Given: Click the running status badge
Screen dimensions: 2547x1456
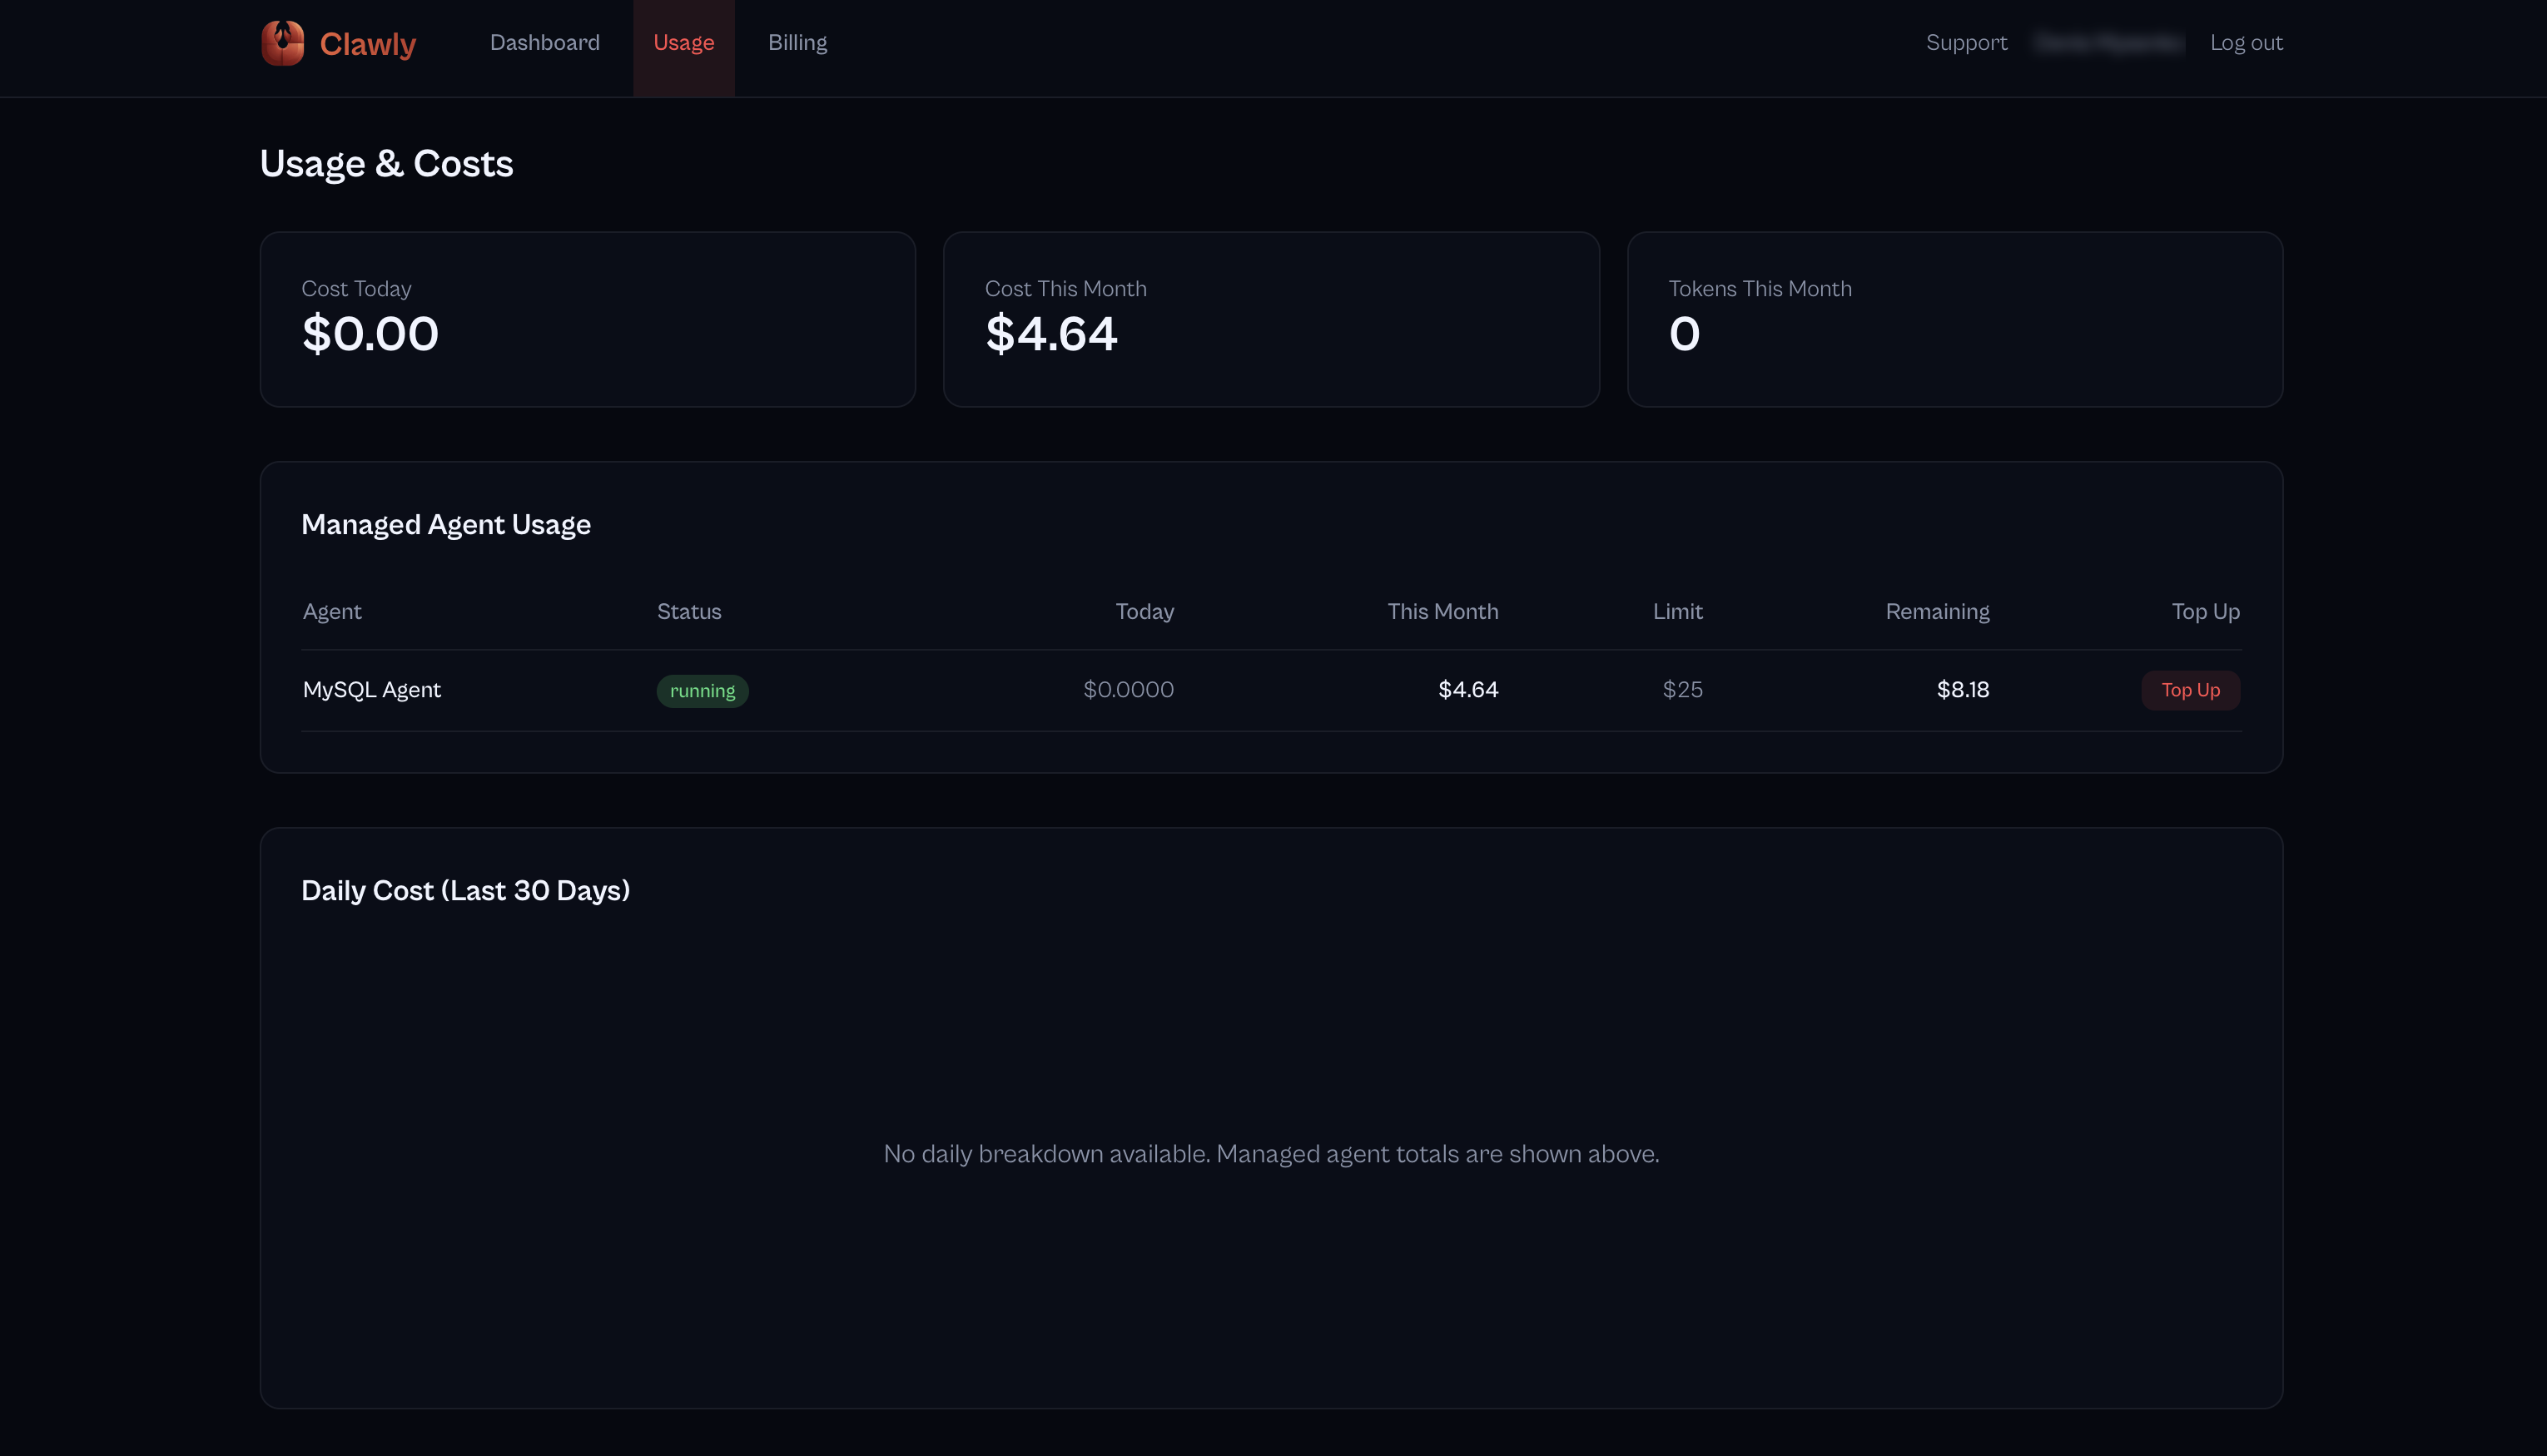Looking at the screenshot, I should [x=703, y=691].
